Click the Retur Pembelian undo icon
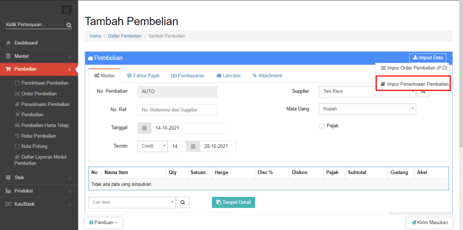 pyautogui.click(x=17, y=136)
